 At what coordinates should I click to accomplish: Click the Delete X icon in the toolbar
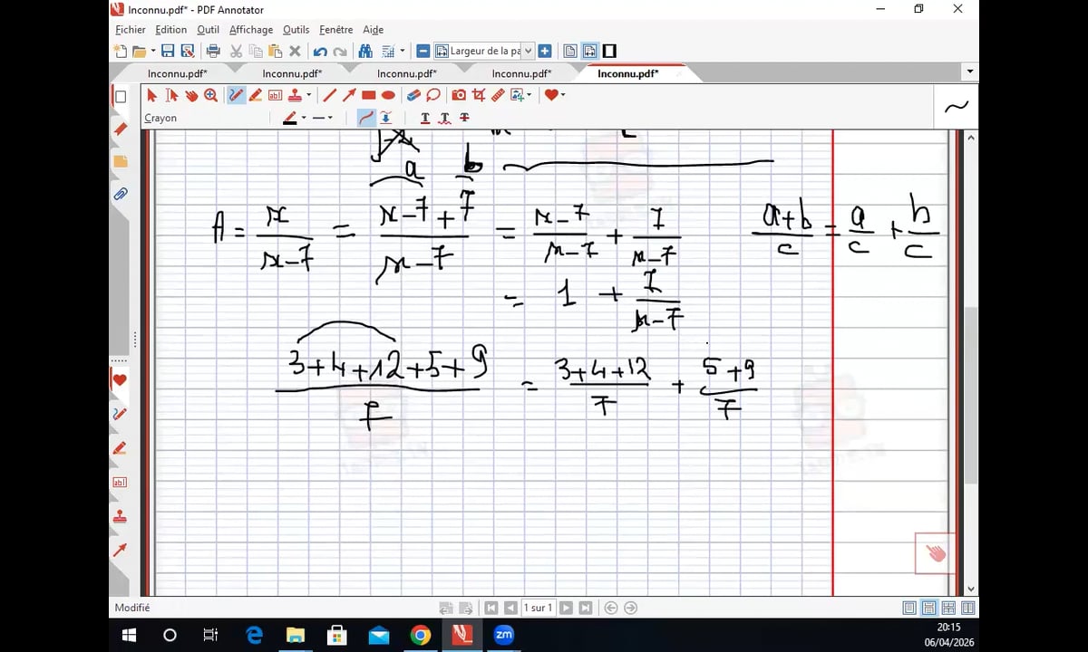pyautogui.click(x=295, y=52)
